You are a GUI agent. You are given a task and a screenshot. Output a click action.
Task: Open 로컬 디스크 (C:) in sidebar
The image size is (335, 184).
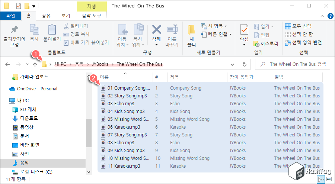point(32,172)
